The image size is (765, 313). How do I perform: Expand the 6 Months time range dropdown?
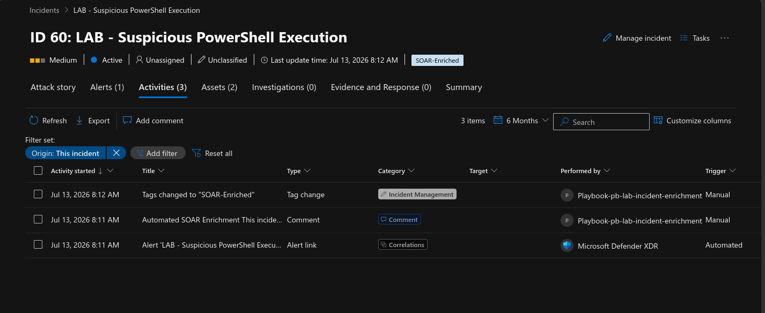tap(521, 121)
